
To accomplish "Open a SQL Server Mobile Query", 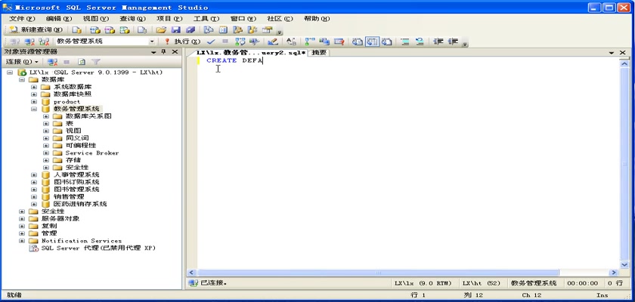I will 142,30.
